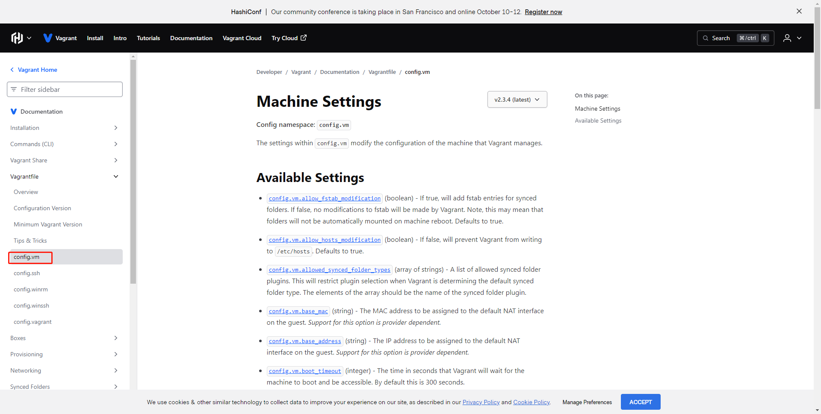Image resolution: width=821 pixels, height=414 pixels.
Task: Click config.vm.boot_timeout link
Action: 305,371
